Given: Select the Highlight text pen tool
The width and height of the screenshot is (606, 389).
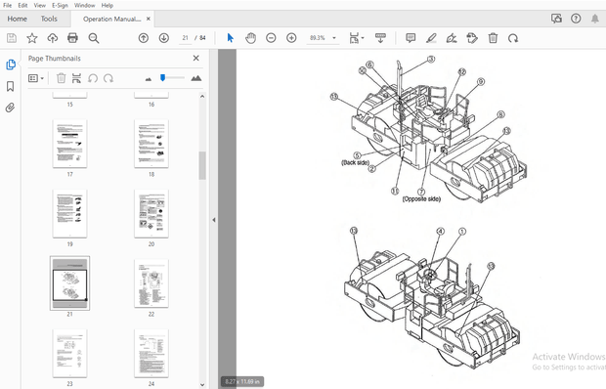Looking at the screenshot, I should [x=431, y=38].
